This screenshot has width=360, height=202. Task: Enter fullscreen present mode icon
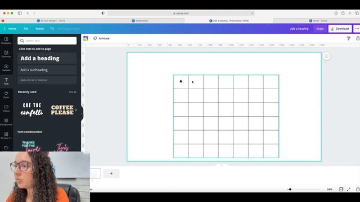349,189
